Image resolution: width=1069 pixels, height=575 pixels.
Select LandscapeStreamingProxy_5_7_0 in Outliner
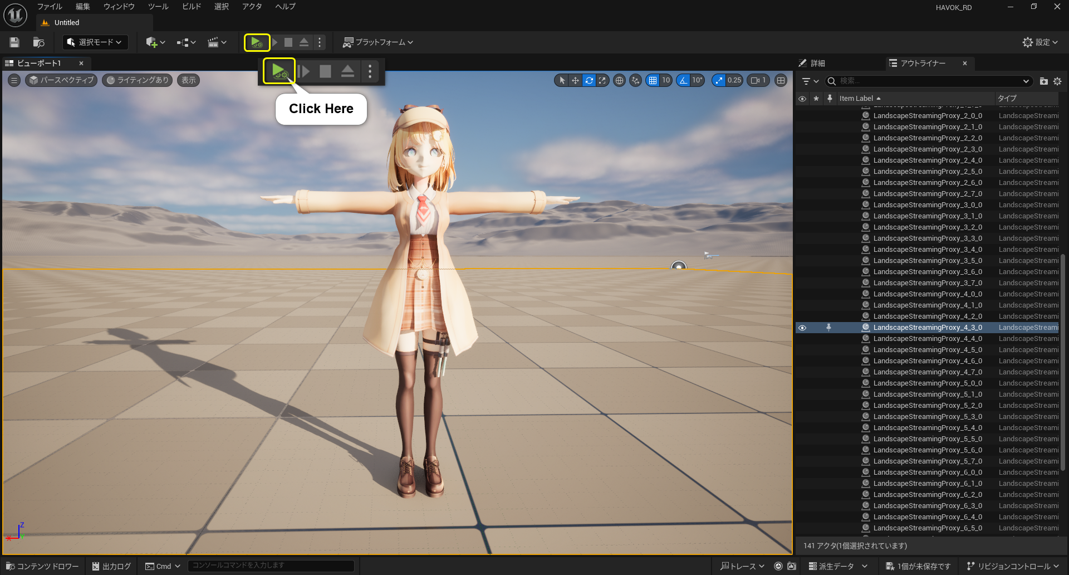coord(927,461)
